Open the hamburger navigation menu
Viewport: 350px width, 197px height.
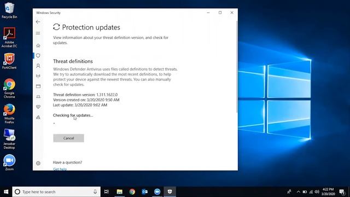pyautogui.click(x=38, y=33)
